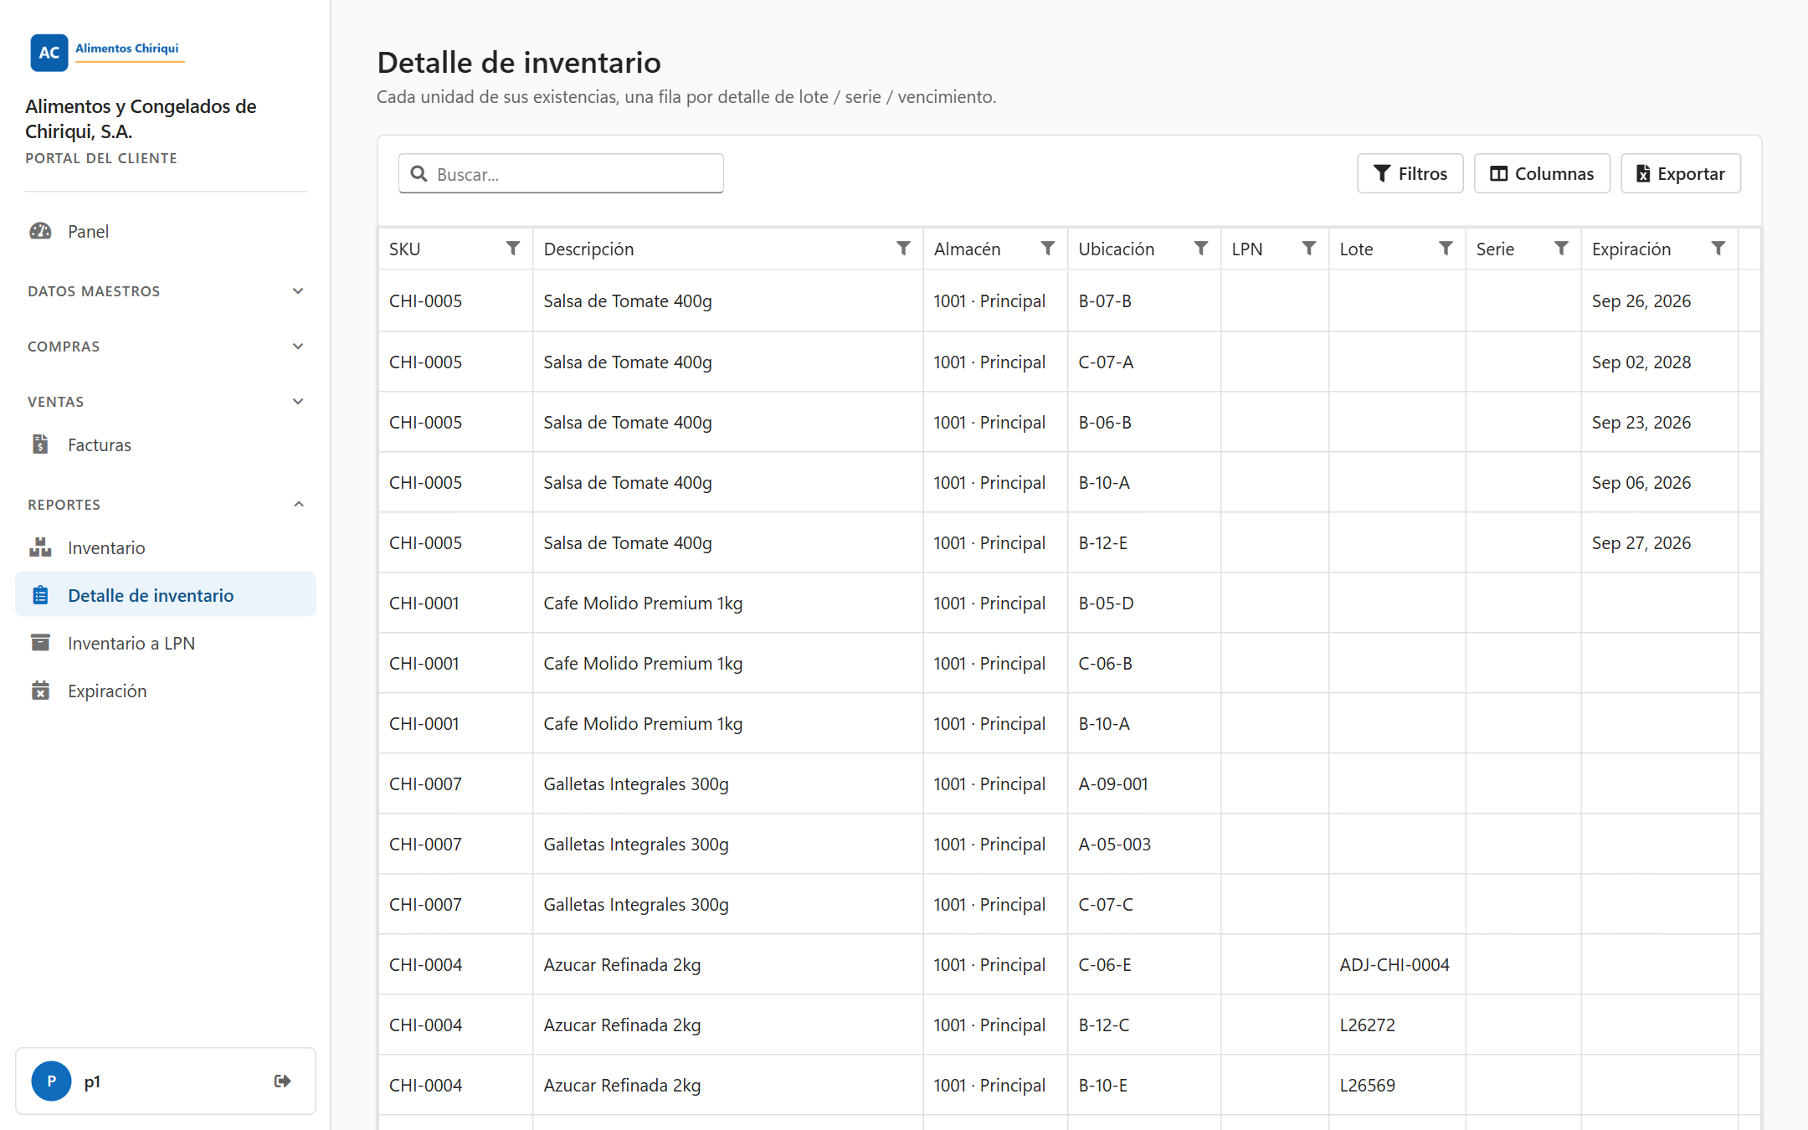The width and height of the screenshot is (1808, 1130).
Task: Expand the Compras section
Action: point(166,347)
